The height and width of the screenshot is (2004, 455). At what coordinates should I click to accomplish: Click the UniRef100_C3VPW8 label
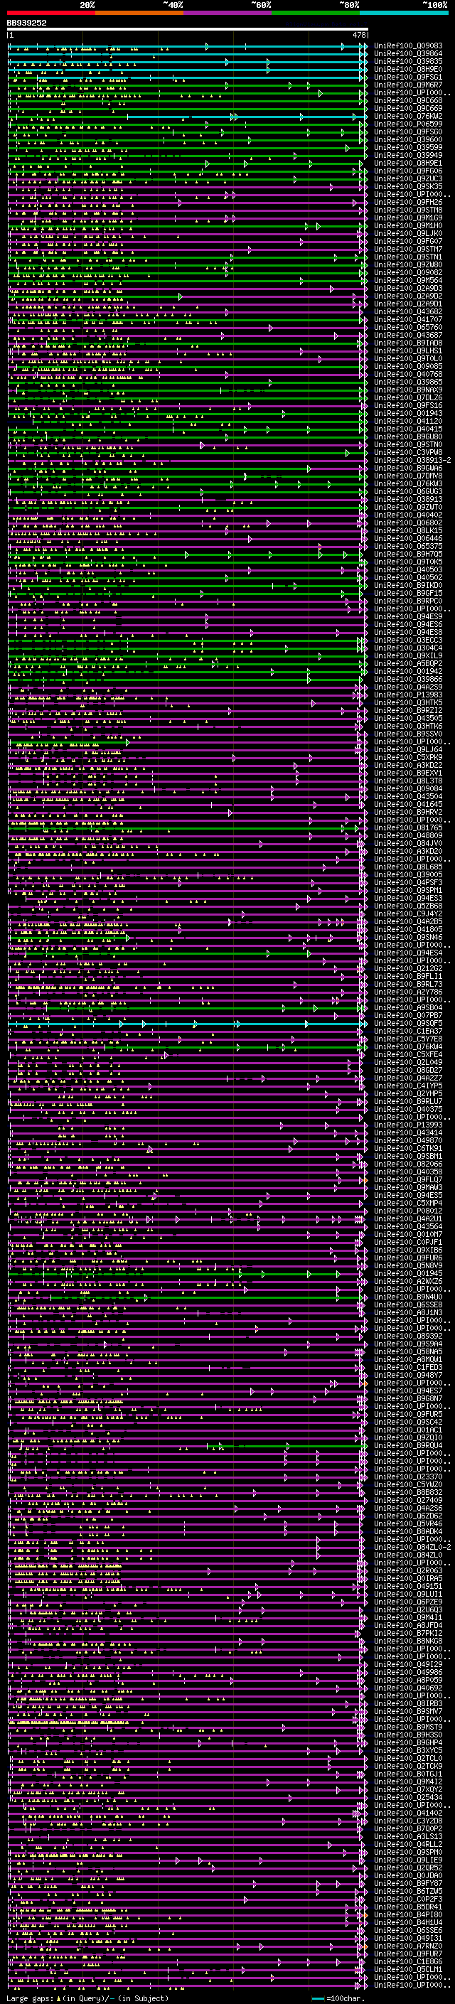(408, 452)
